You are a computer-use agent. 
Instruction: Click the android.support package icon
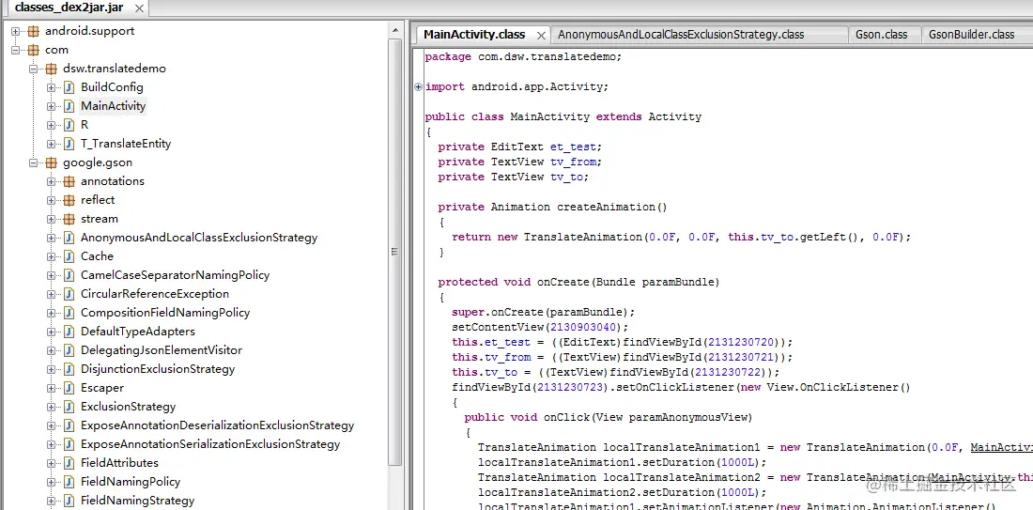pyautogui.click(x=33, y=31)
